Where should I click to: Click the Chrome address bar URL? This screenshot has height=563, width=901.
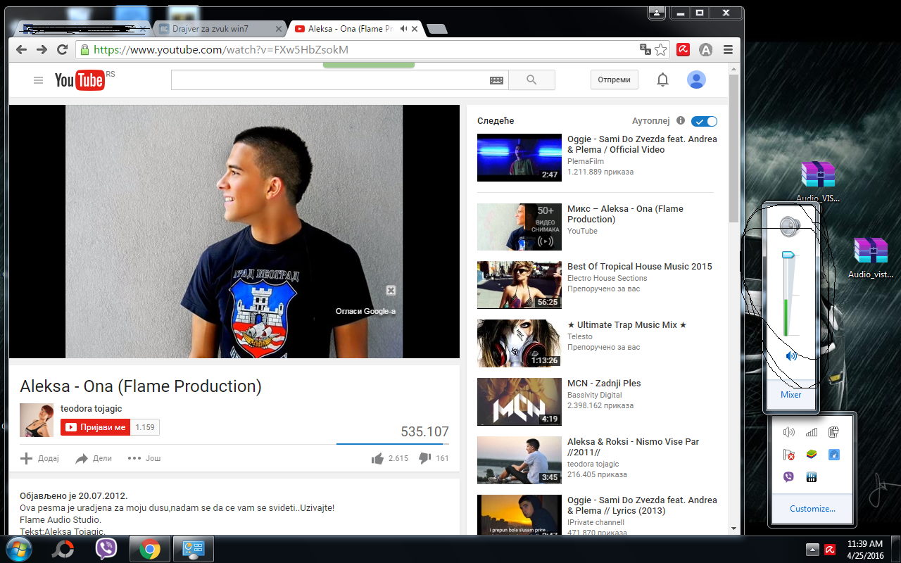click(x=220, y=50)
